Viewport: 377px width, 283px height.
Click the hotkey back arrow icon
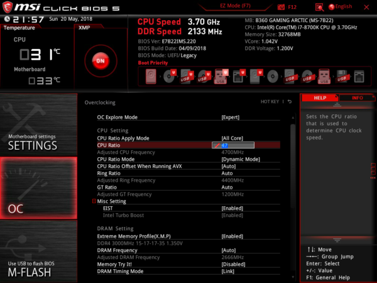(x=290, y=101)
